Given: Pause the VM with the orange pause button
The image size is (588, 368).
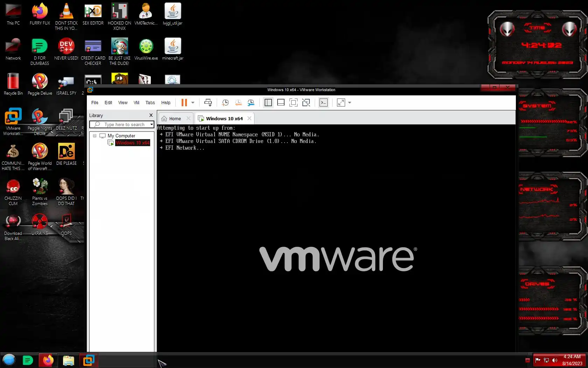Looking at the screenshot, I should 184,102.
